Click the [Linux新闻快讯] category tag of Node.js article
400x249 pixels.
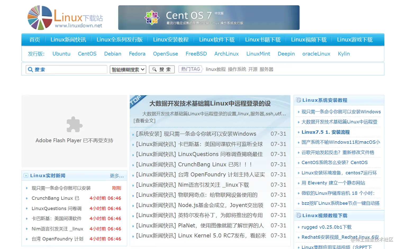pyautogui.click(x=156, y=205)
